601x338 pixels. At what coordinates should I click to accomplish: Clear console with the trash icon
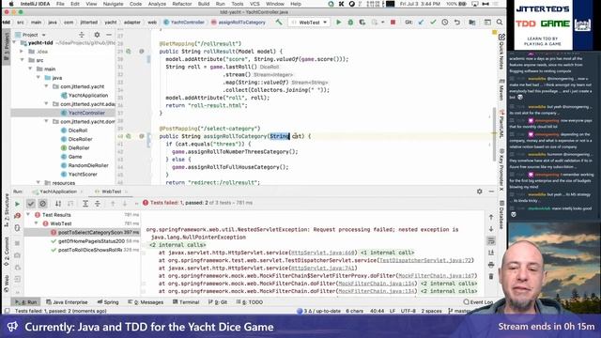coord(491,276)
